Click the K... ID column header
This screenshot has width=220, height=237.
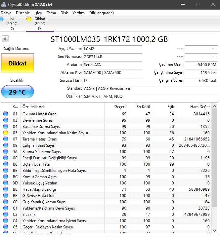coord(15,107)
